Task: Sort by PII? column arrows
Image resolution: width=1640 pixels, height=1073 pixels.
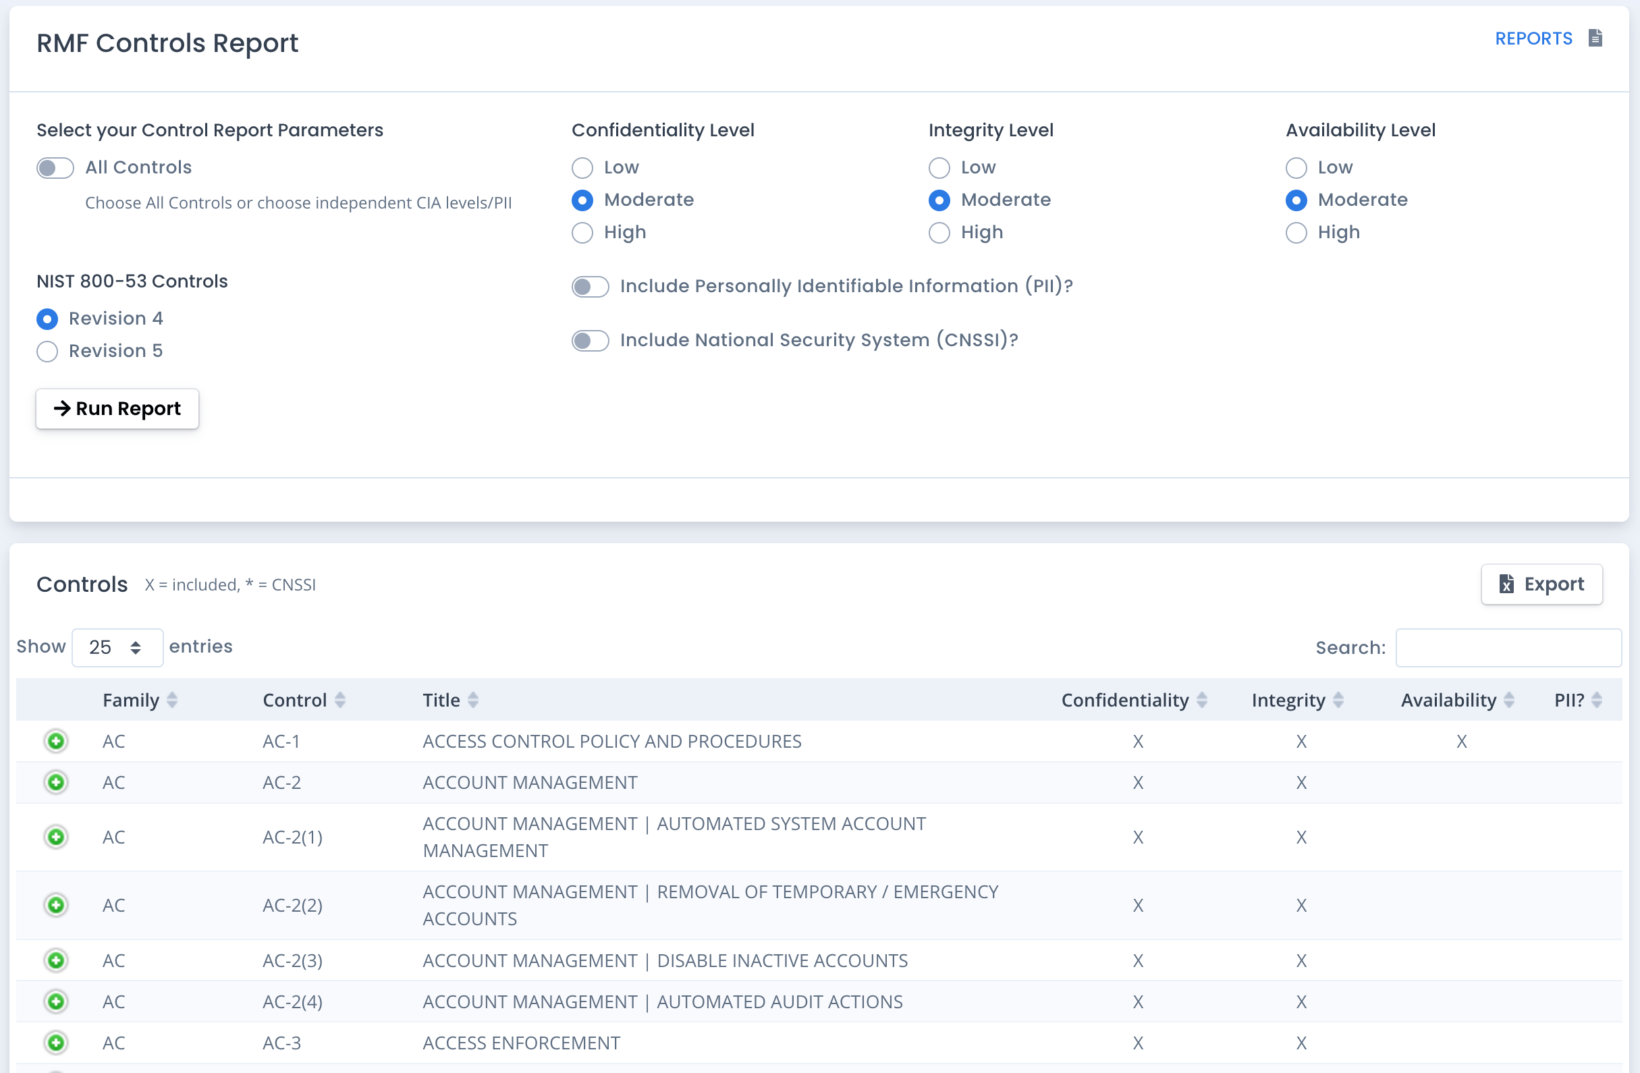Action: (x=1597, y=700)
